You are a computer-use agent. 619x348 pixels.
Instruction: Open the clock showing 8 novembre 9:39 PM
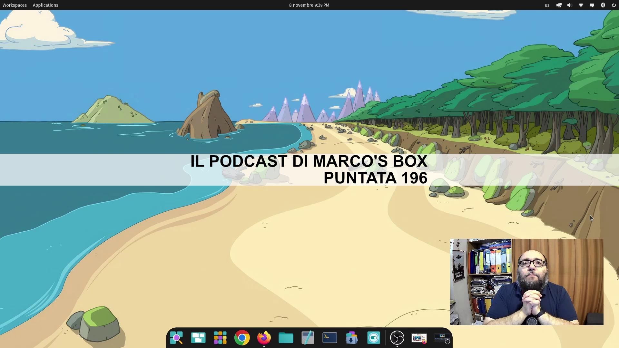[309, 5]
